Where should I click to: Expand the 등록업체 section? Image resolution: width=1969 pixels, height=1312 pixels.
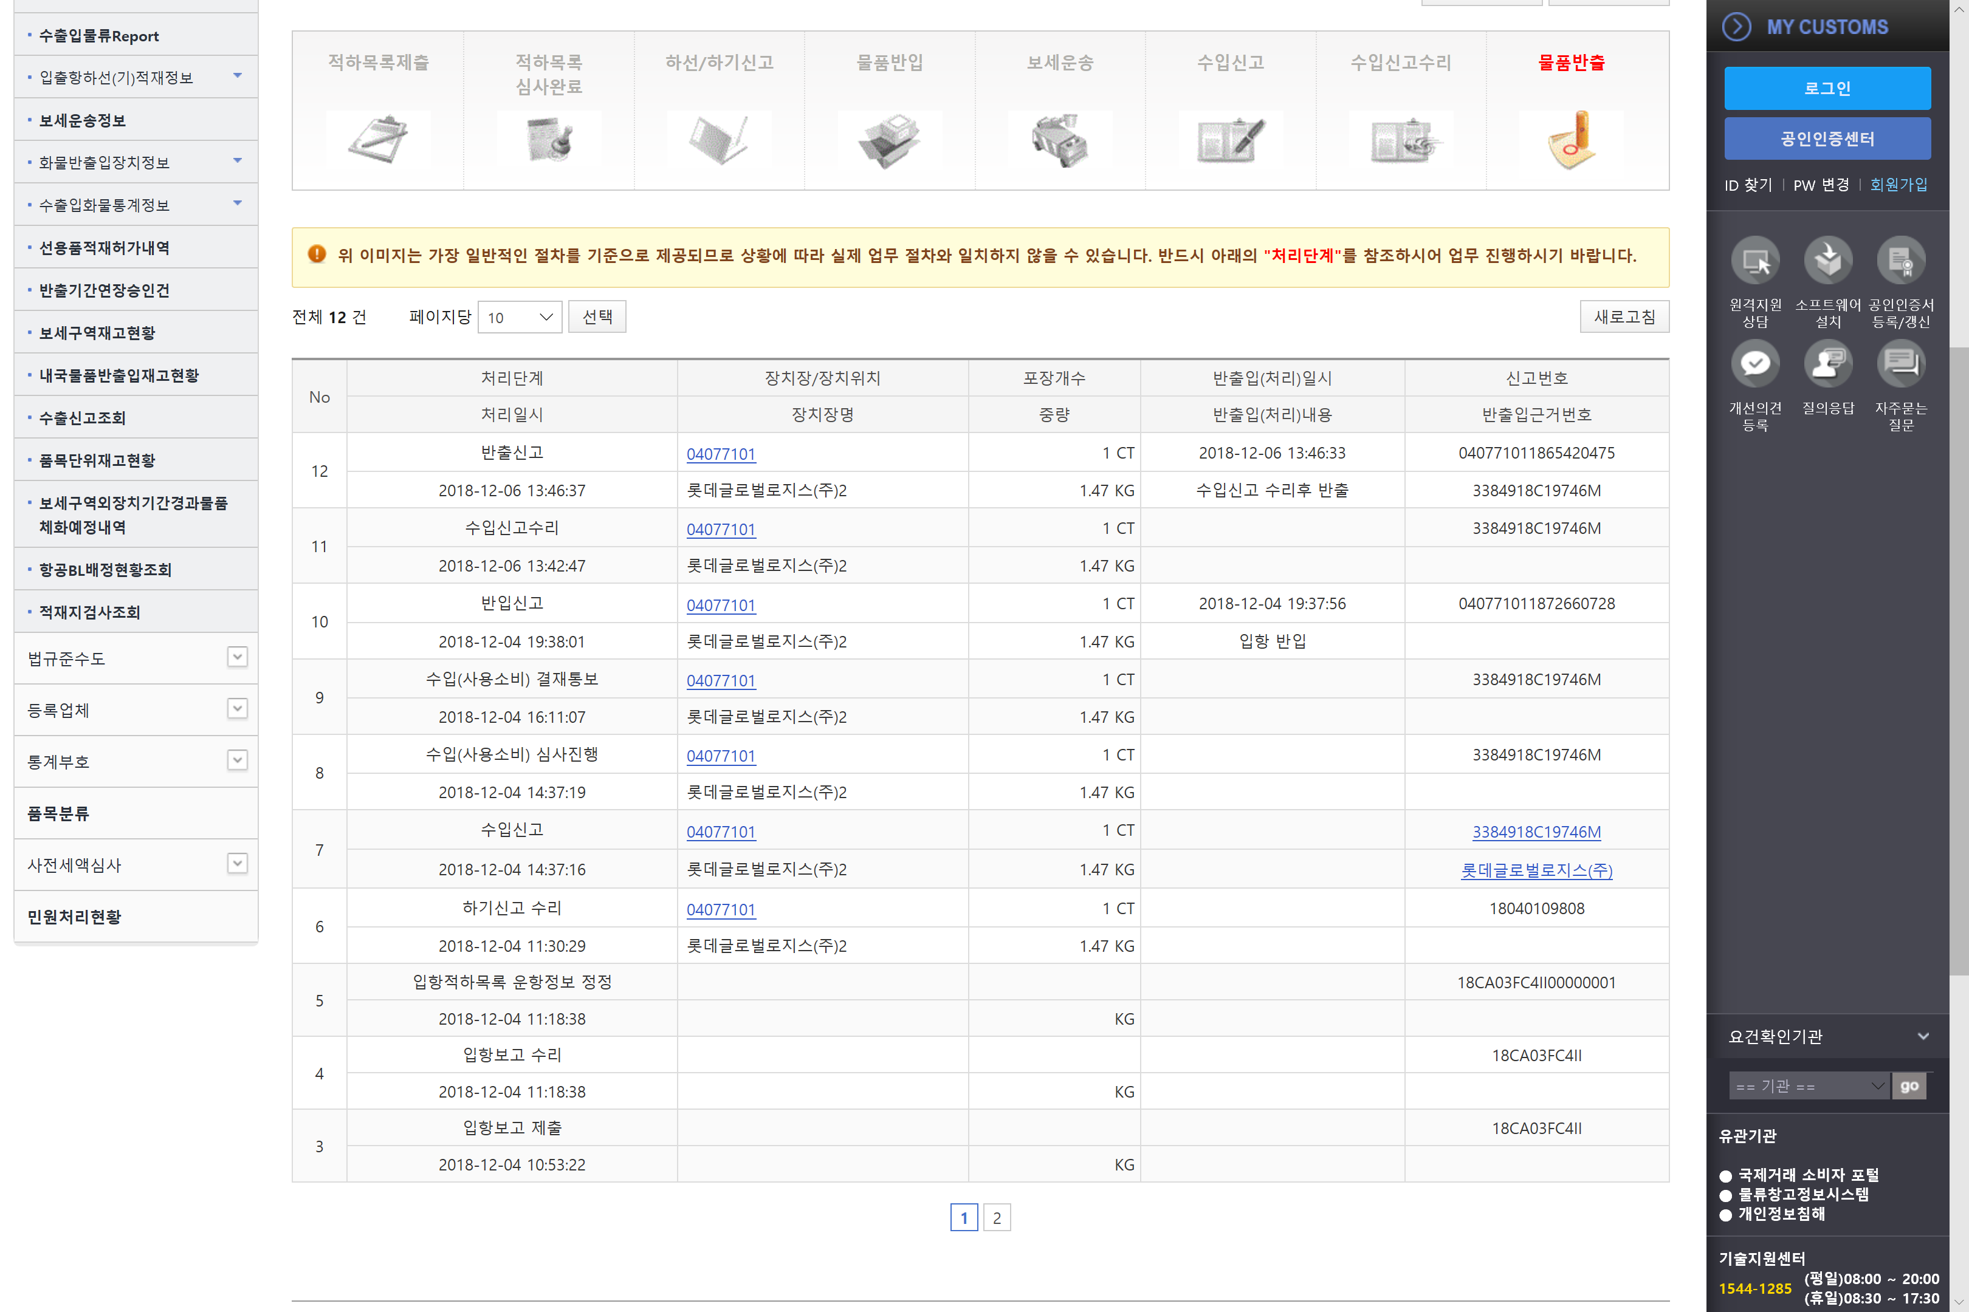[238, 709]
